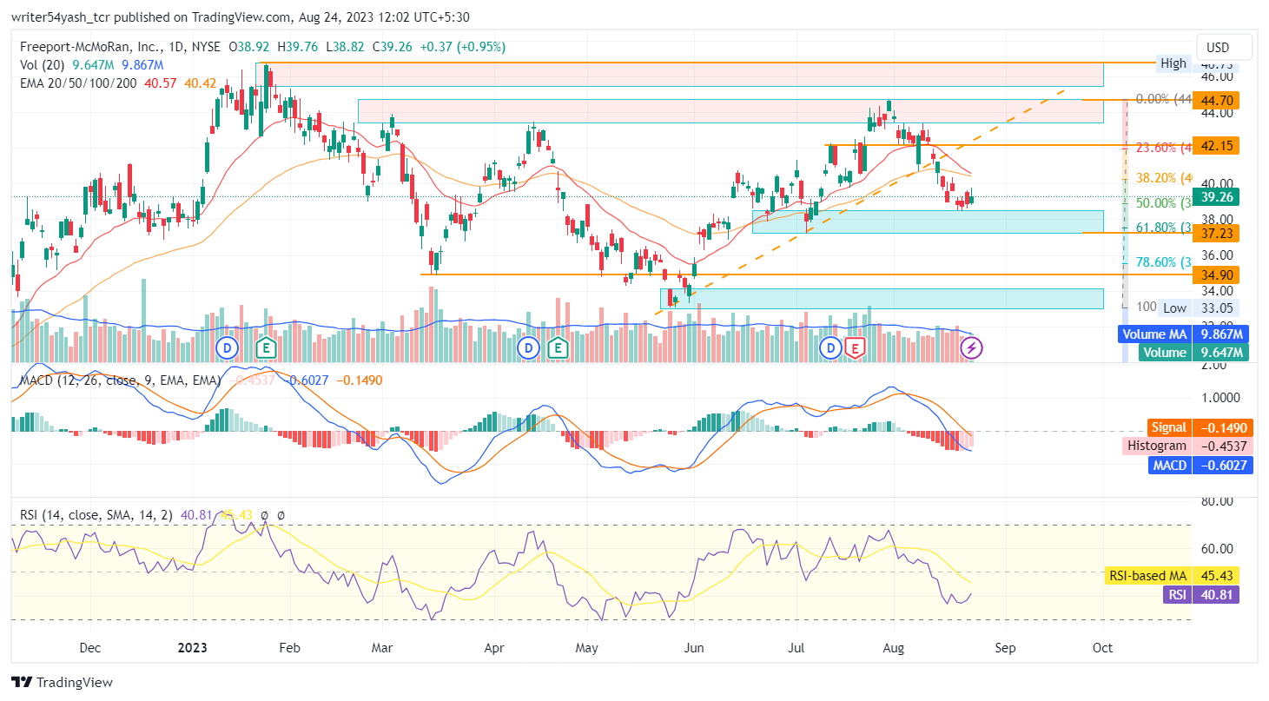This screenshot has width=1269, height=701.
Task: Click the 0.00% Fibonacci level label
Action: [1164, 99]
